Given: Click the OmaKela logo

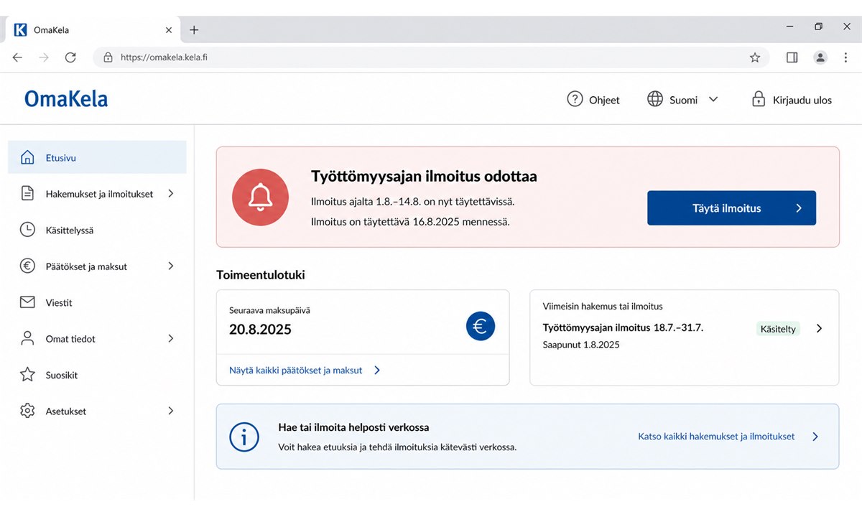Looking at the screenshot, I should point(66,98).
